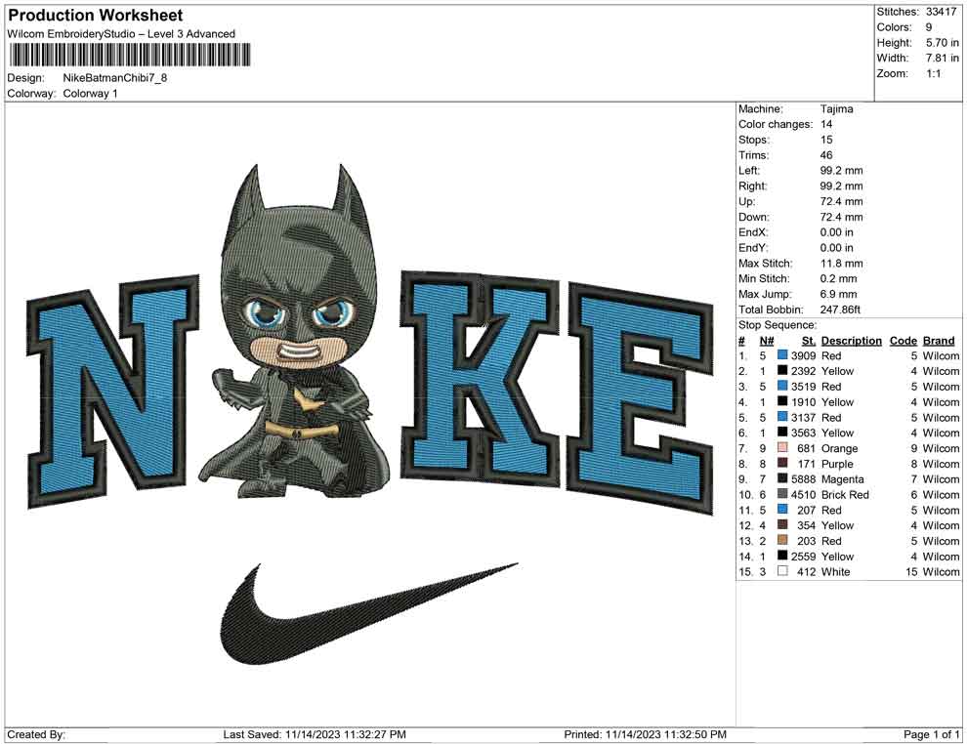Click the Description column header
The height and width of the screenshot is (744, 967).
(x=851, y=341)
